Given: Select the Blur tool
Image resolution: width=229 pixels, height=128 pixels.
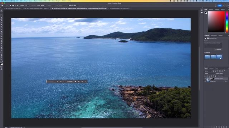Looking at the screenshot, I should (1, 41).
